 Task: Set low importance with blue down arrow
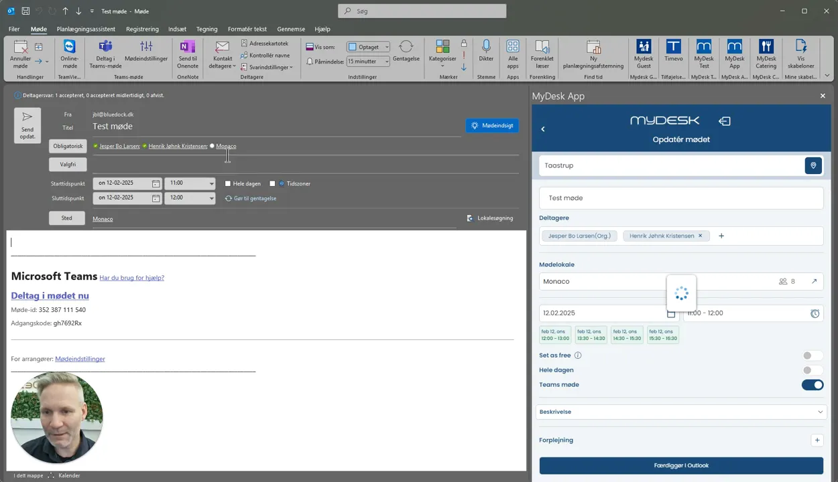463,67
